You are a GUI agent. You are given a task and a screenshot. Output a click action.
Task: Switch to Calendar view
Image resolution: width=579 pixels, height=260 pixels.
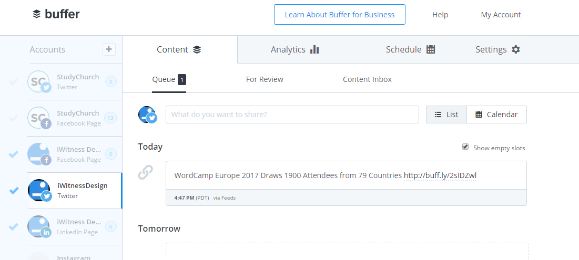(496, 115)
